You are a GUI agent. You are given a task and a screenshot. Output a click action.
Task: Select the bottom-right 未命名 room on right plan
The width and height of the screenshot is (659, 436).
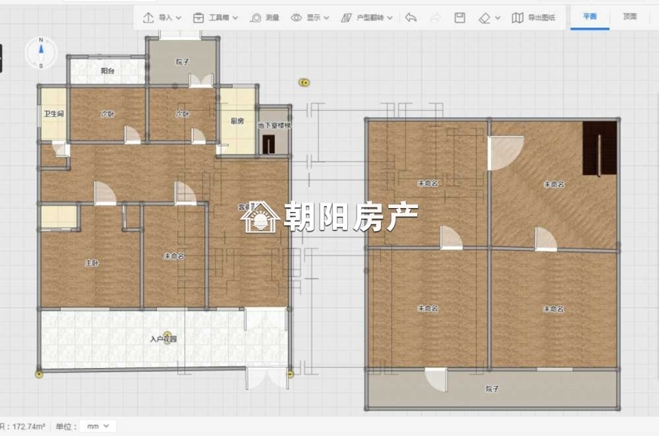(x=554, y=309)
